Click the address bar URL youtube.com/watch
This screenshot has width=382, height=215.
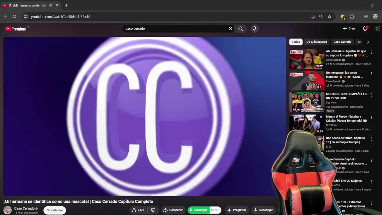click(x=61, y=16)
